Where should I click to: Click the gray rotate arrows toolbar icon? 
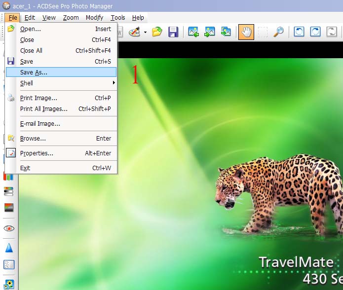pos(332,32)
